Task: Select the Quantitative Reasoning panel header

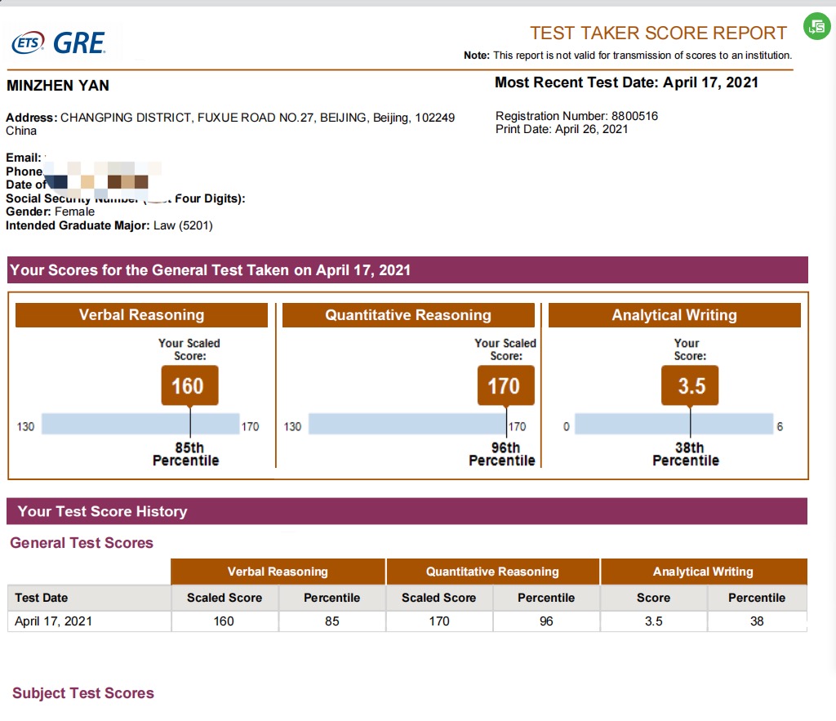Action: (408, 315)
